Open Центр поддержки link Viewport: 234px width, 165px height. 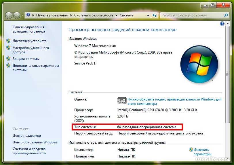click(27, 136)
